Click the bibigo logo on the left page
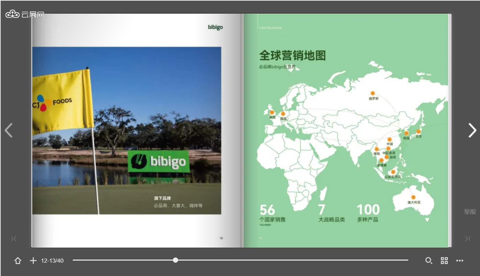Image resolution: width=480 pixels, height=276 pixels. [x=215, y=27]
